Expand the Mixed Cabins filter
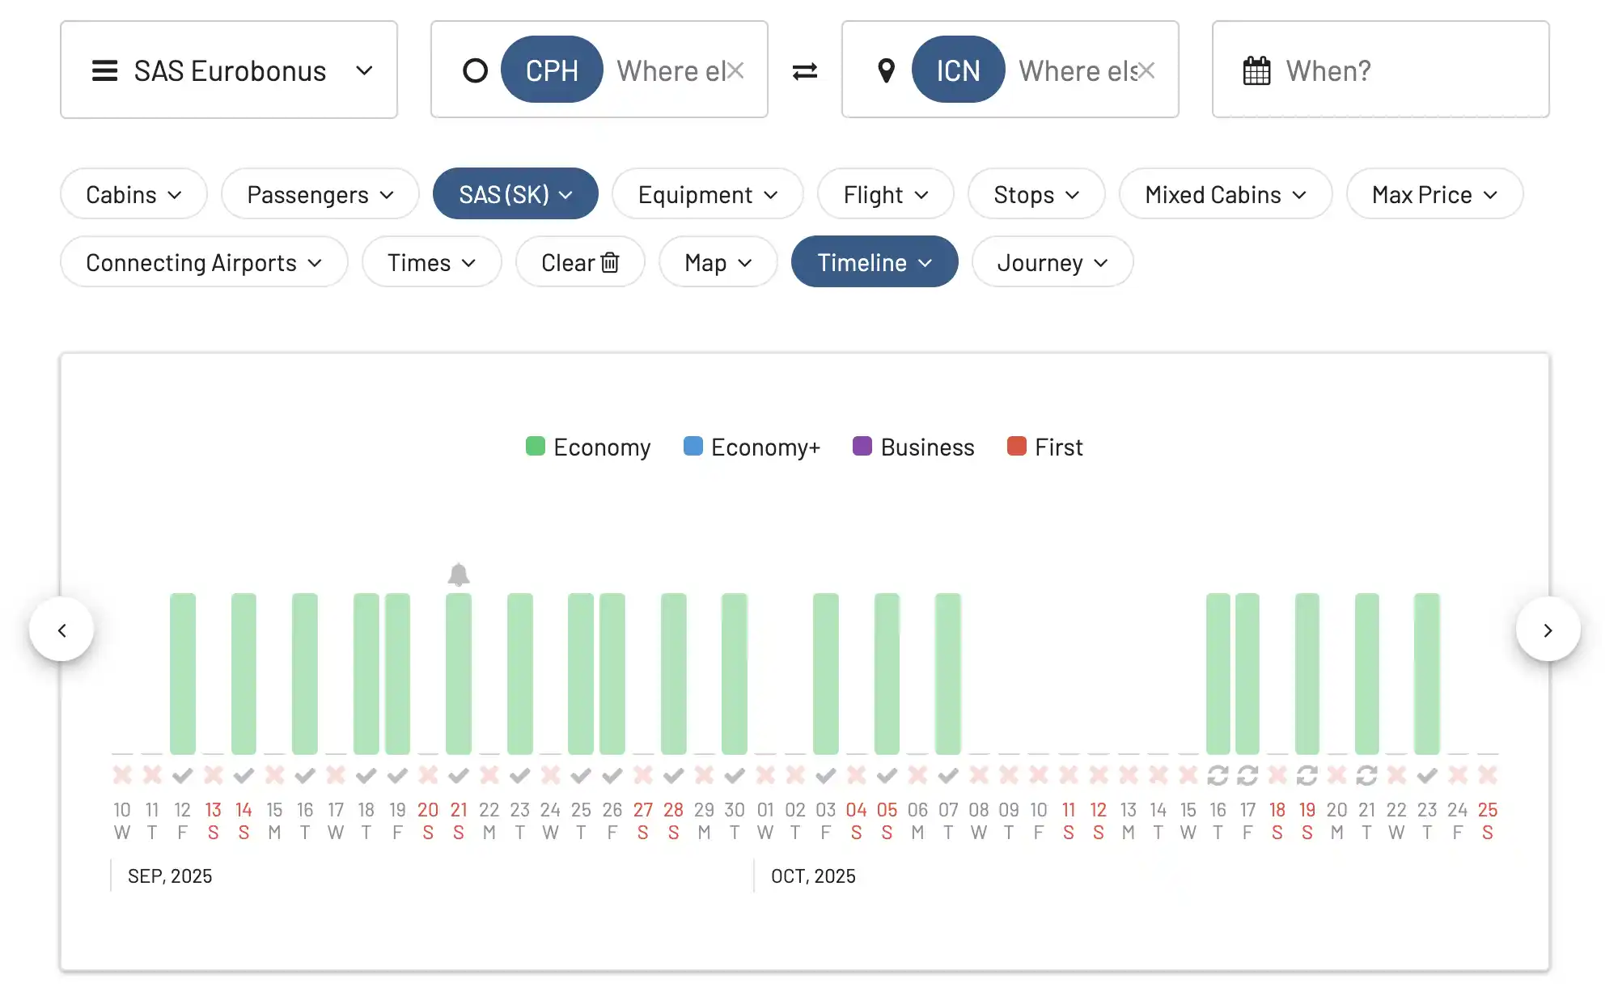 tap(1226, 194)
